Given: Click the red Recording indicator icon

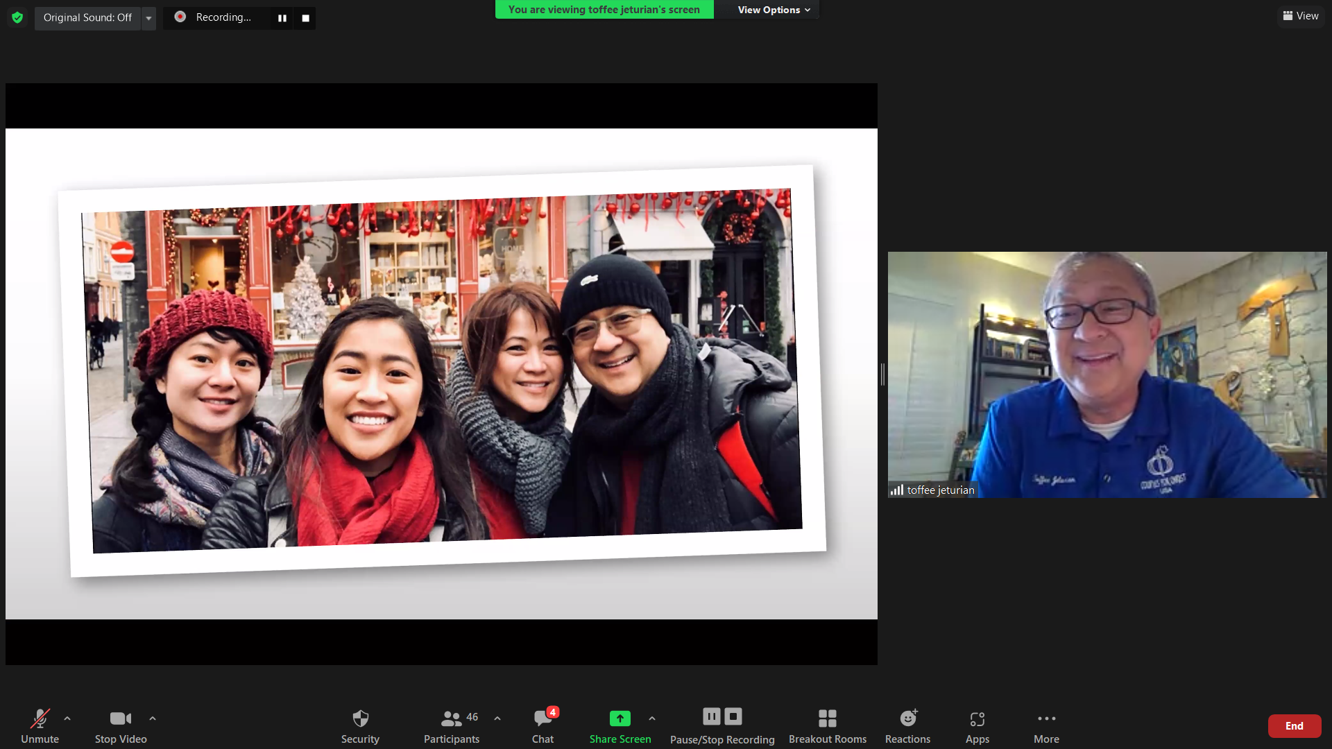Looking at the screenshot, I should coord(180,17).
